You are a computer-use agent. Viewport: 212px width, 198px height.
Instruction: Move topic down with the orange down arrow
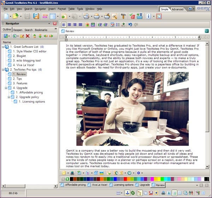pos(40,36)
